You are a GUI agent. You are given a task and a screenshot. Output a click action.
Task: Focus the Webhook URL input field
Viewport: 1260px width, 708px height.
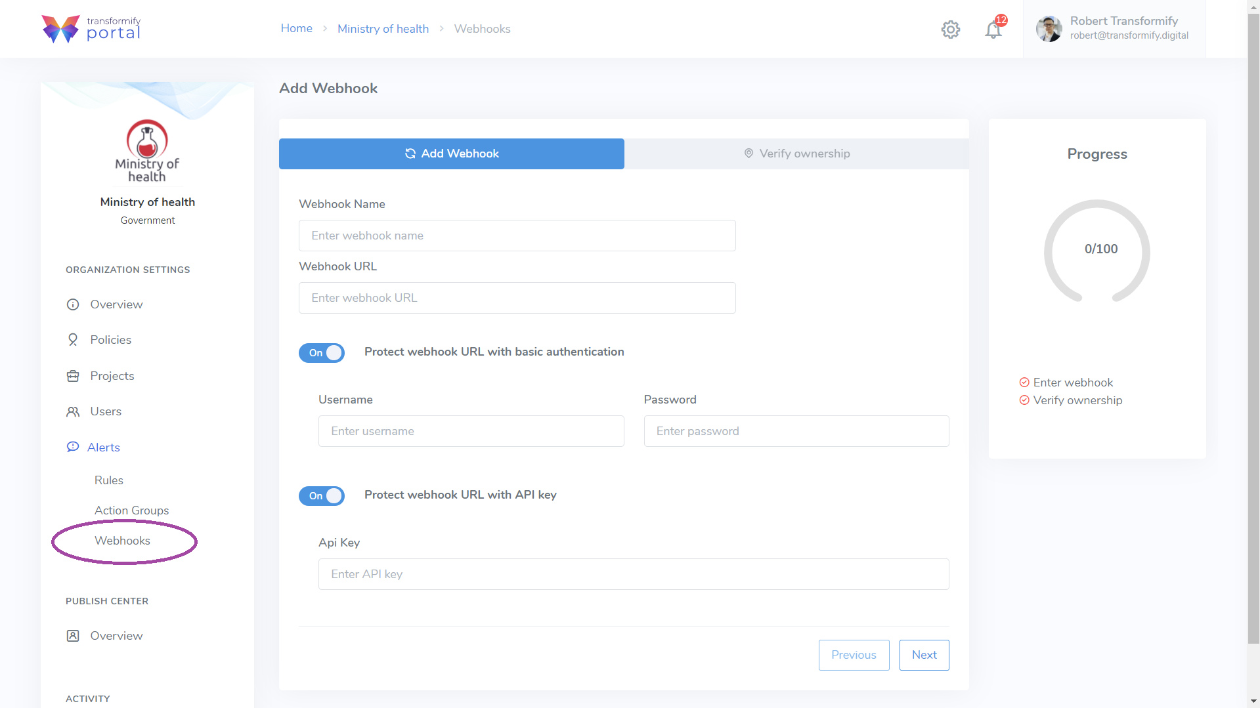(517, 298)
